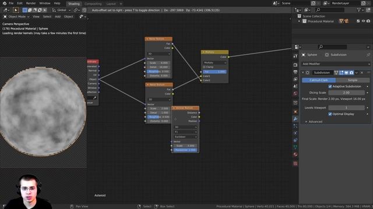Open the File menu
The width and height of the screenshot is (373, 209).
11,3
